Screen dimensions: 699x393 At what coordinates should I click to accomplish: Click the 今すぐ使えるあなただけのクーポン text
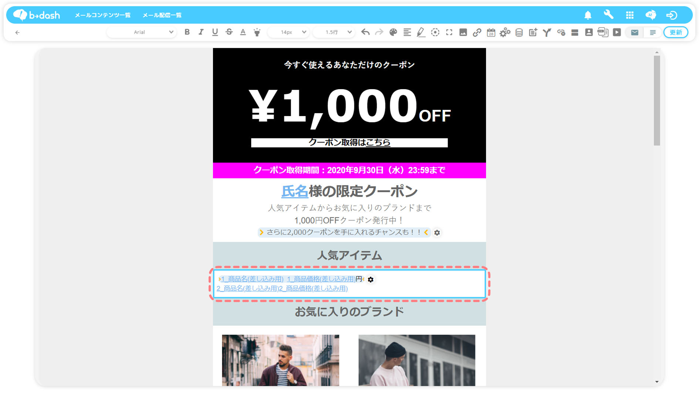[349, 65]
